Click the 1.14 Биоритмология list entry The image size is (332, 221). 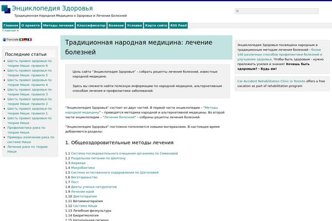tap(82, 215)
